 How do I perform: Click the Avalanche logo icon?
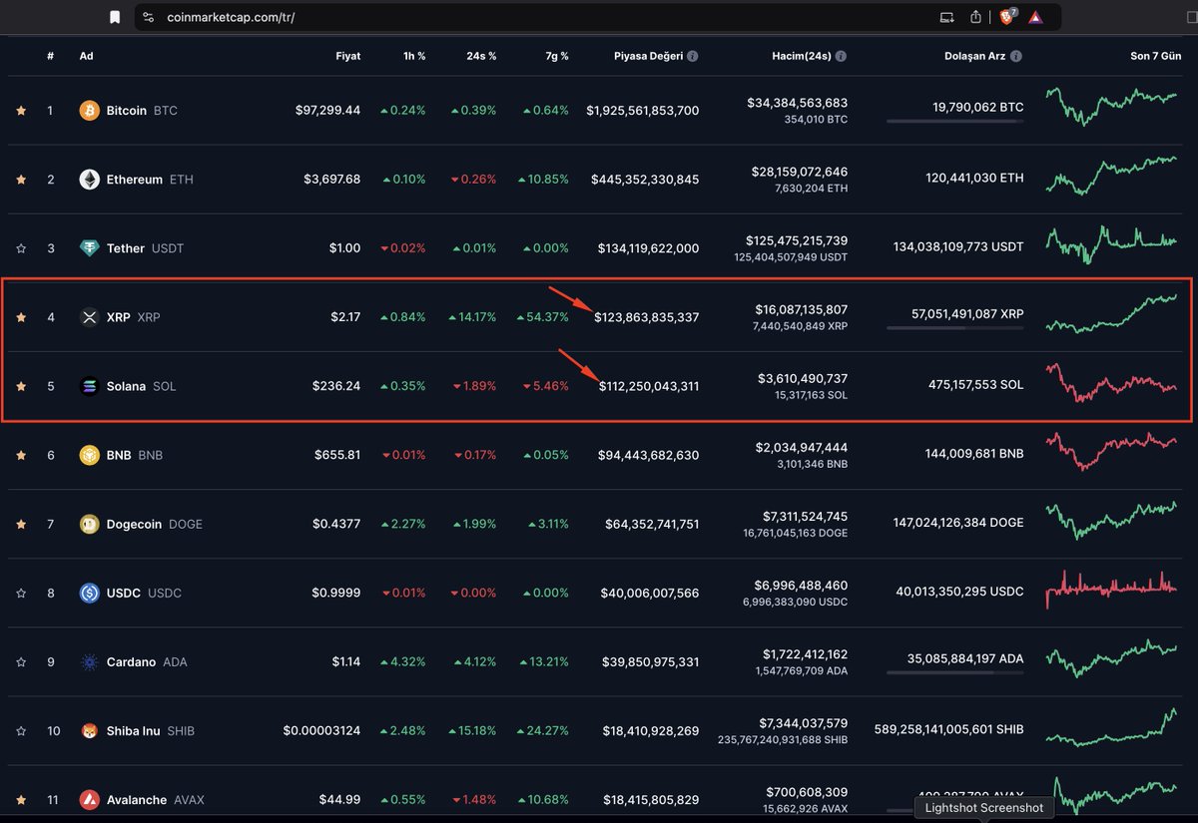90,800
